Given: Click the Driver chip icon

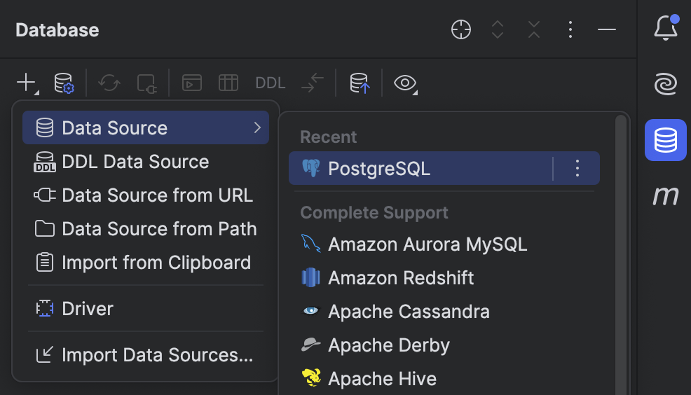Looking at the screenshot, I should 45,309.
